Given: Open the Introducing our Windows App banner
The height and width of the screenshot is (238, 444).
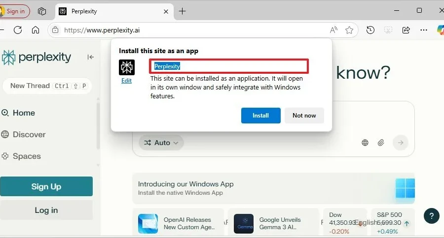Looking at the screenshot, I should point(273,188).
